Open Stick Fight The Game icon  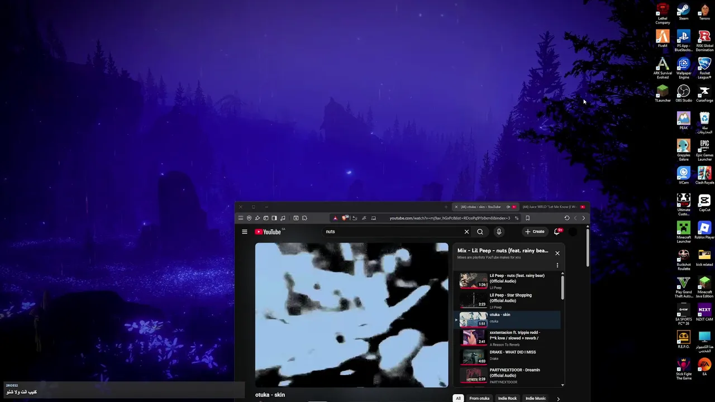(683, 370)
